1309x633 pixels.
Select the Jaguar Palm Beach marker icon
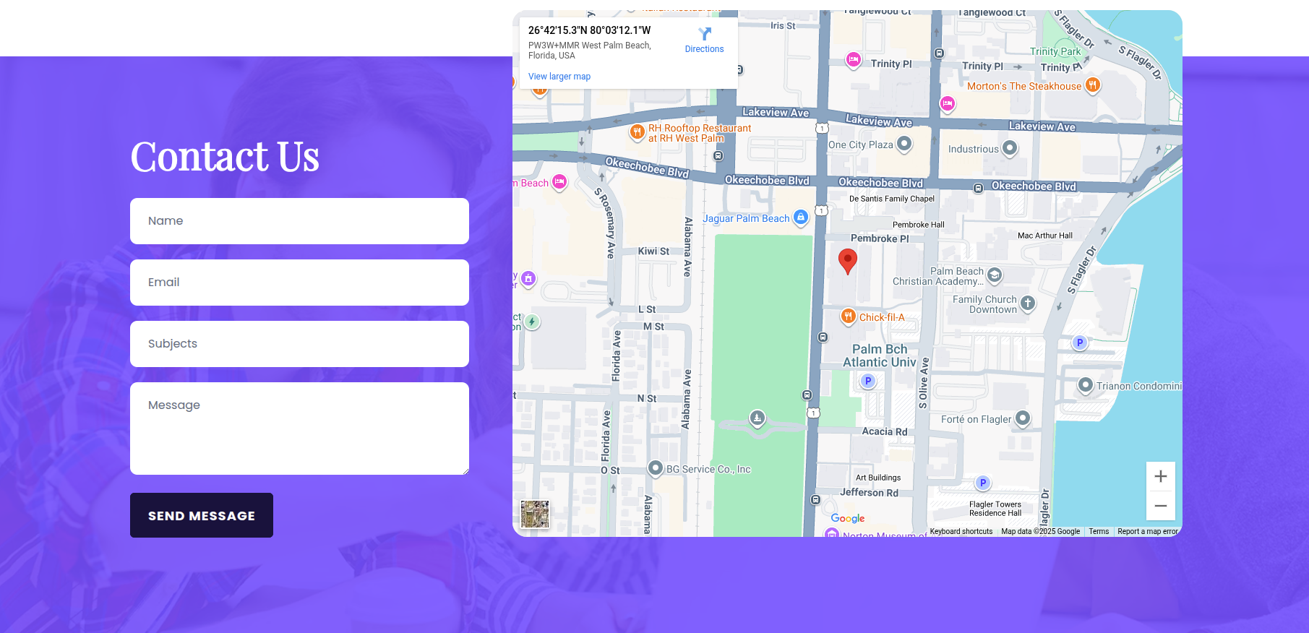tap(801, 218)
